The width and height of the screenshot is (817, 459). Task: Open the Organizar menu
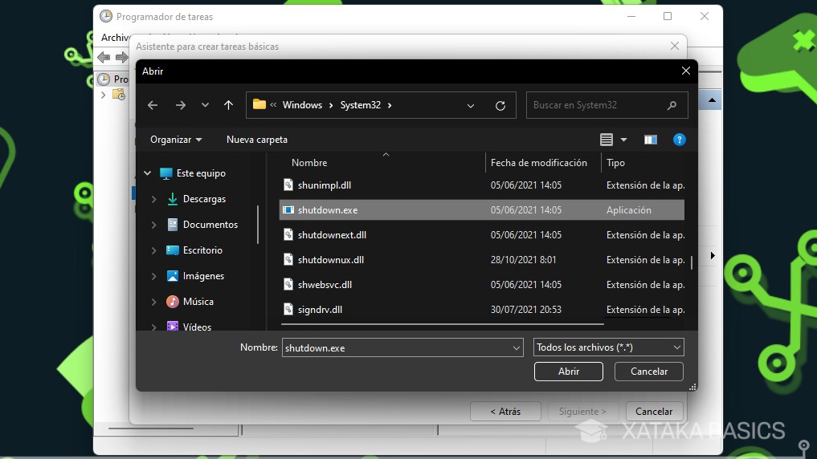tap(175, 140)
